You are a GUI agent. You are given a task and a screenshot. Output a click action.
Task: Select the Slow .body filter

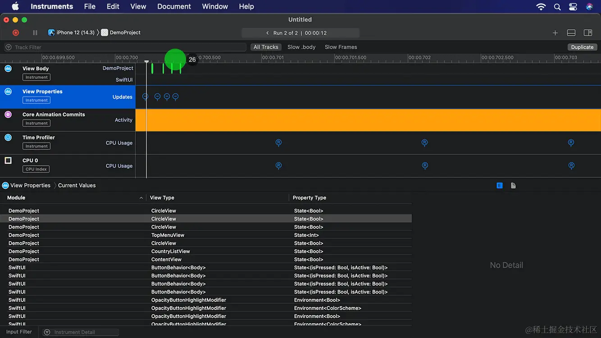click(x=301, y=47)
